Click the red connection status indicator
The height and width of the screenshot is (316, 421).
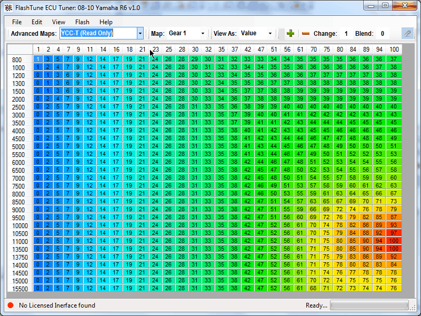point(11,305)
